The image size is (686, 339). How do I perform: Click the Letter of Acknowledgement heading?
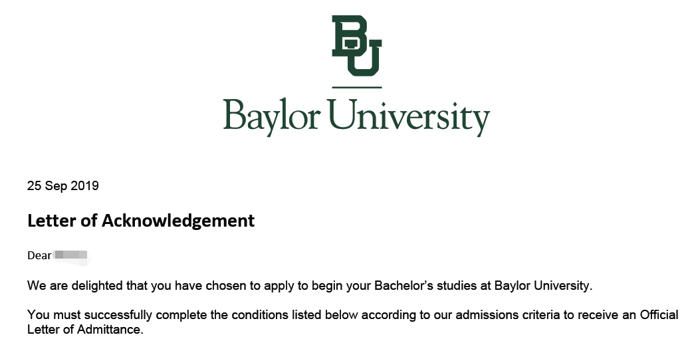coord(141,221)
